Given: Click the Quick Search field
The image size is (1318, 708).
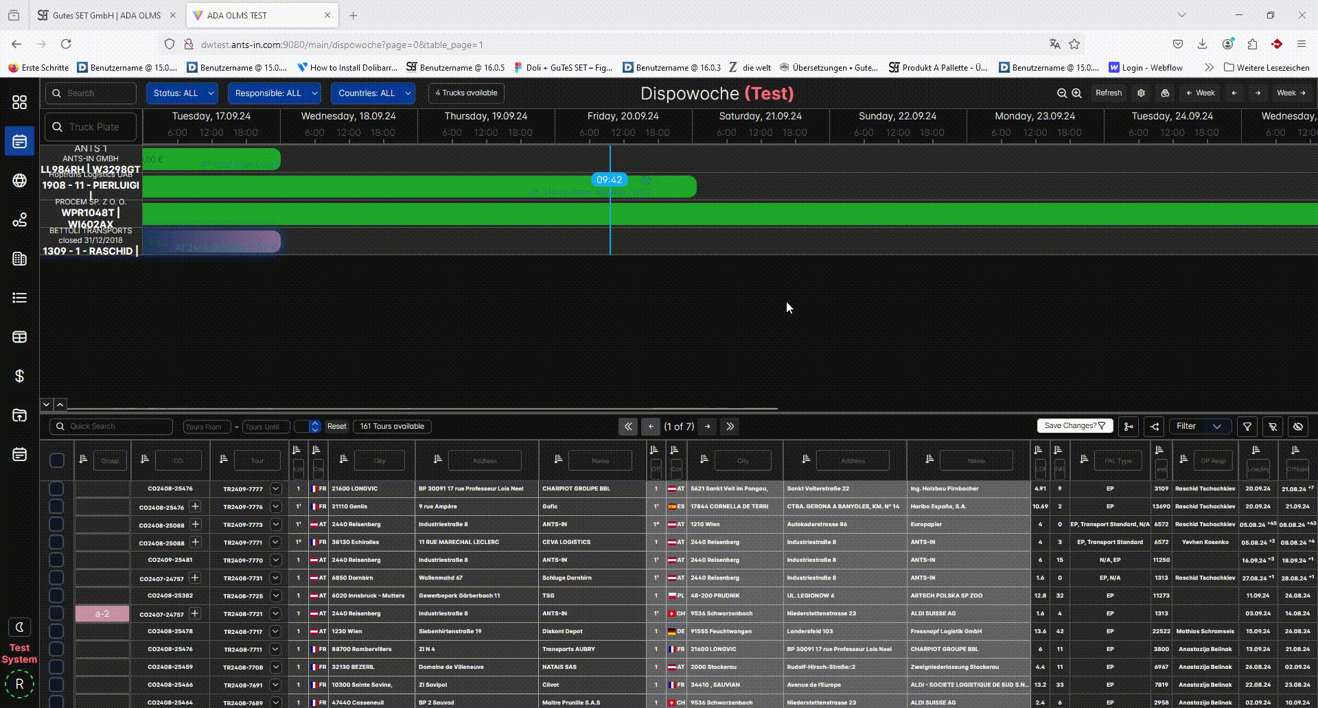Looking at the screenshot, I should coord(111,427).
